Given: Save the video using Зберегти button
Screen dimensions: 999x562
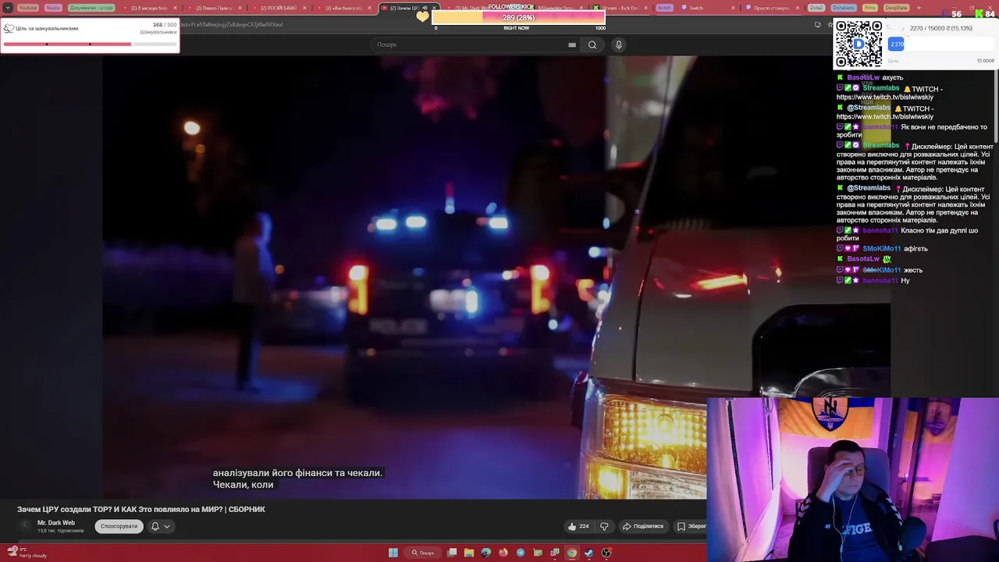Looking at the screenshot, I should 691,526.
